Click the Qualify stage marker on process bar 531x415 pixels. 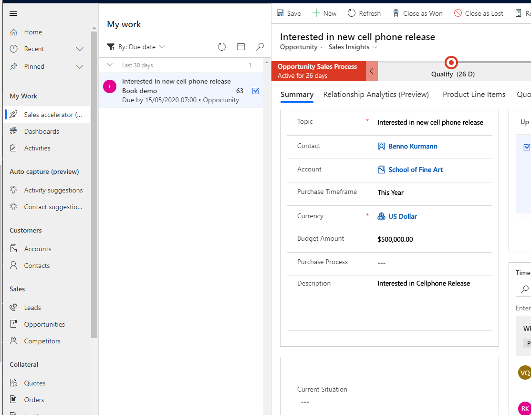coord(451,63)
